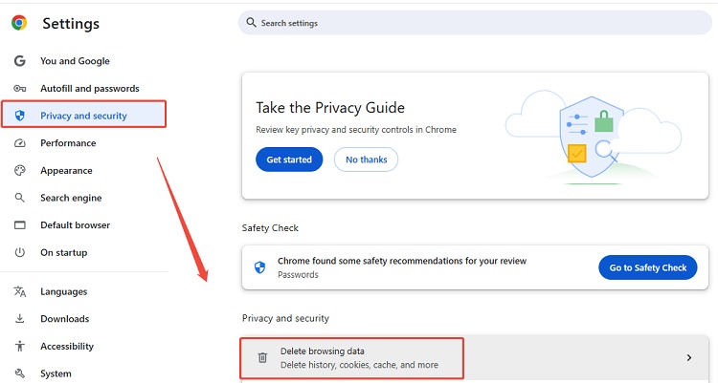Click the Chrome logo icon
This screenshot has height=383, width=718.
click(19, 23)
